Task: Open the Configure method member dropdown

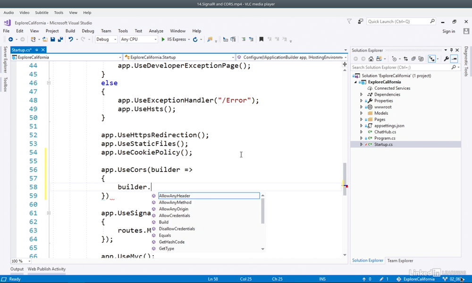Action: 292,57
